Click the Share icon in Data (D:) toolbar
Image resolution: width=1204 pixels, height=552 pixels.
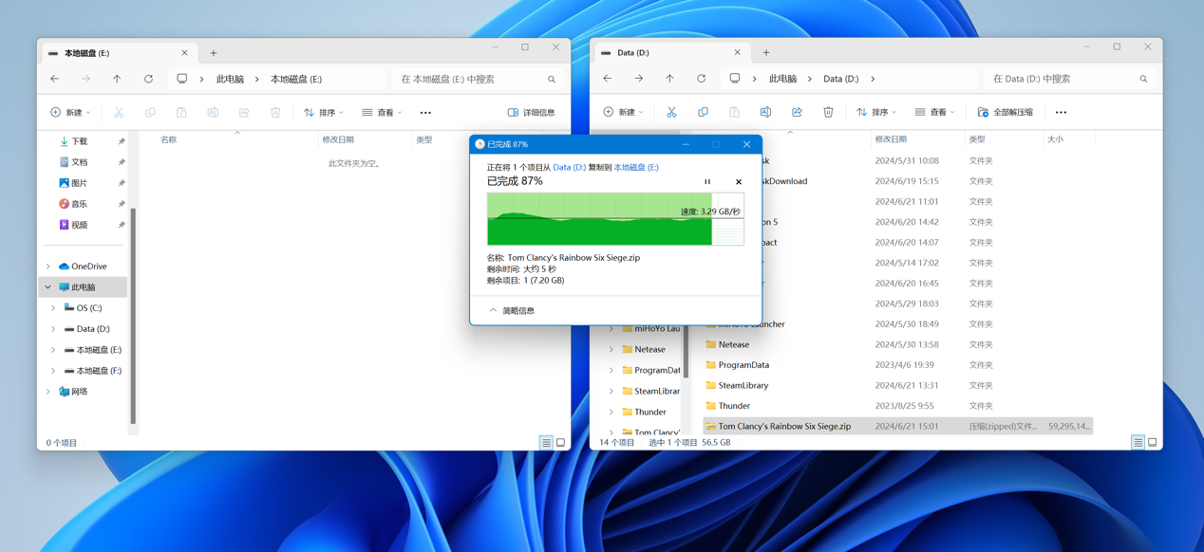(x=797, y=112)
